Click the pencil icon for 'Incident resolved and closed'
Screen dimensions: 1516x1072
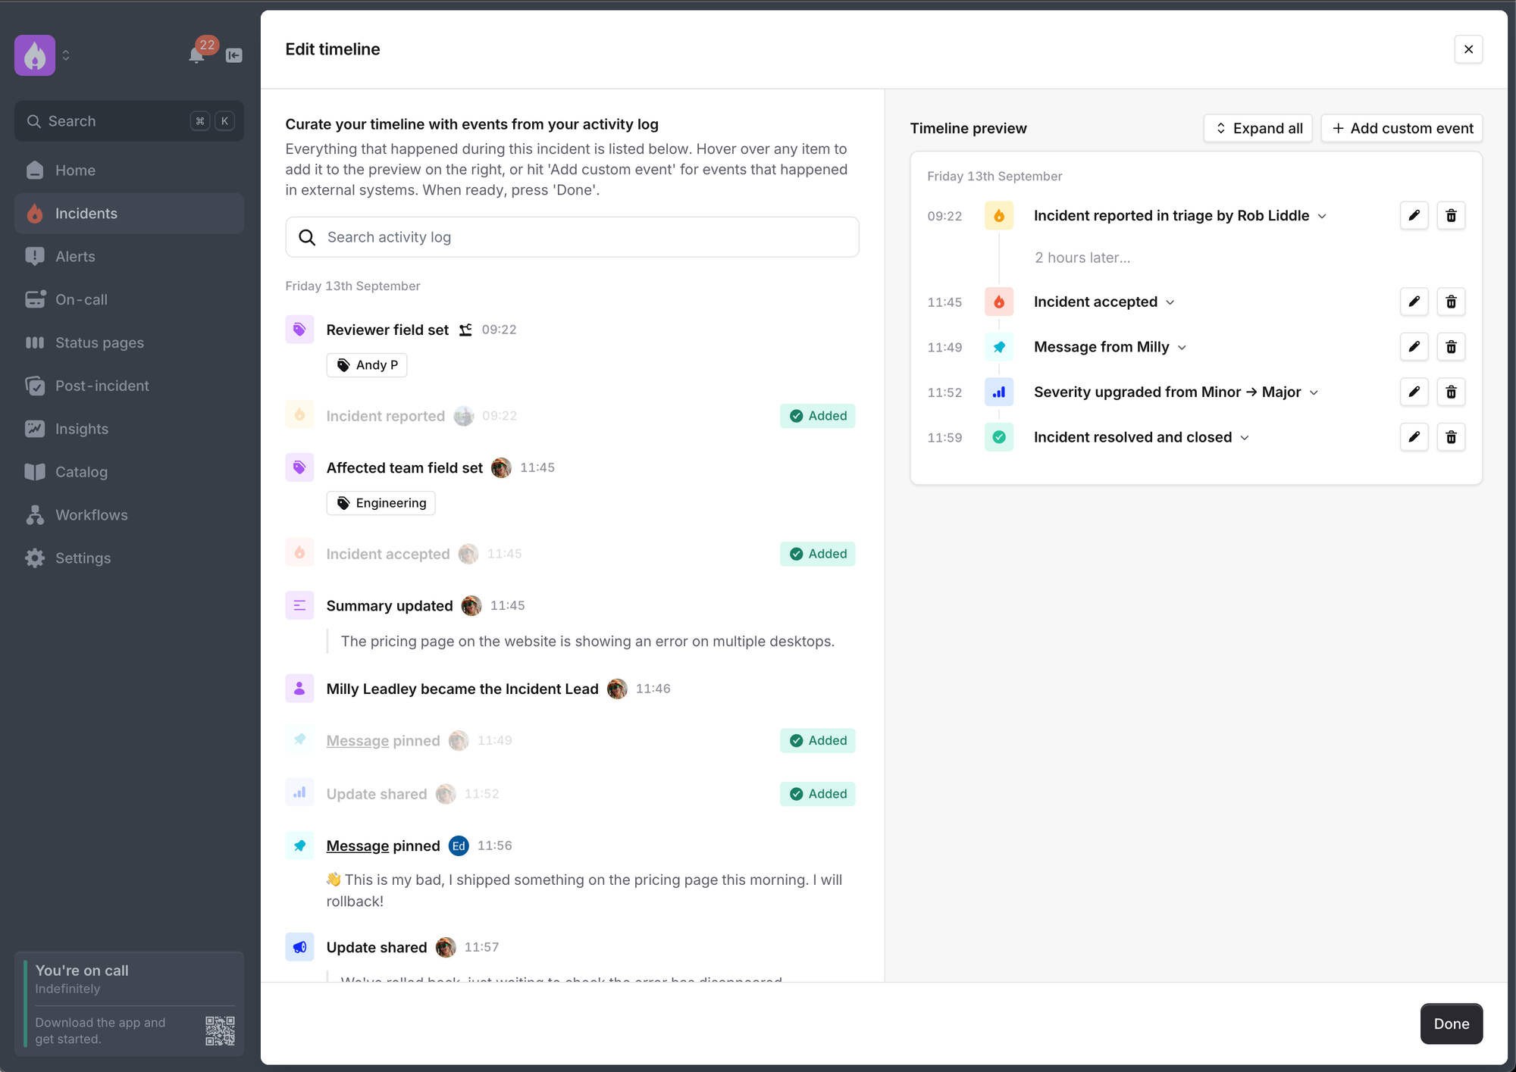coord(1414,437)
